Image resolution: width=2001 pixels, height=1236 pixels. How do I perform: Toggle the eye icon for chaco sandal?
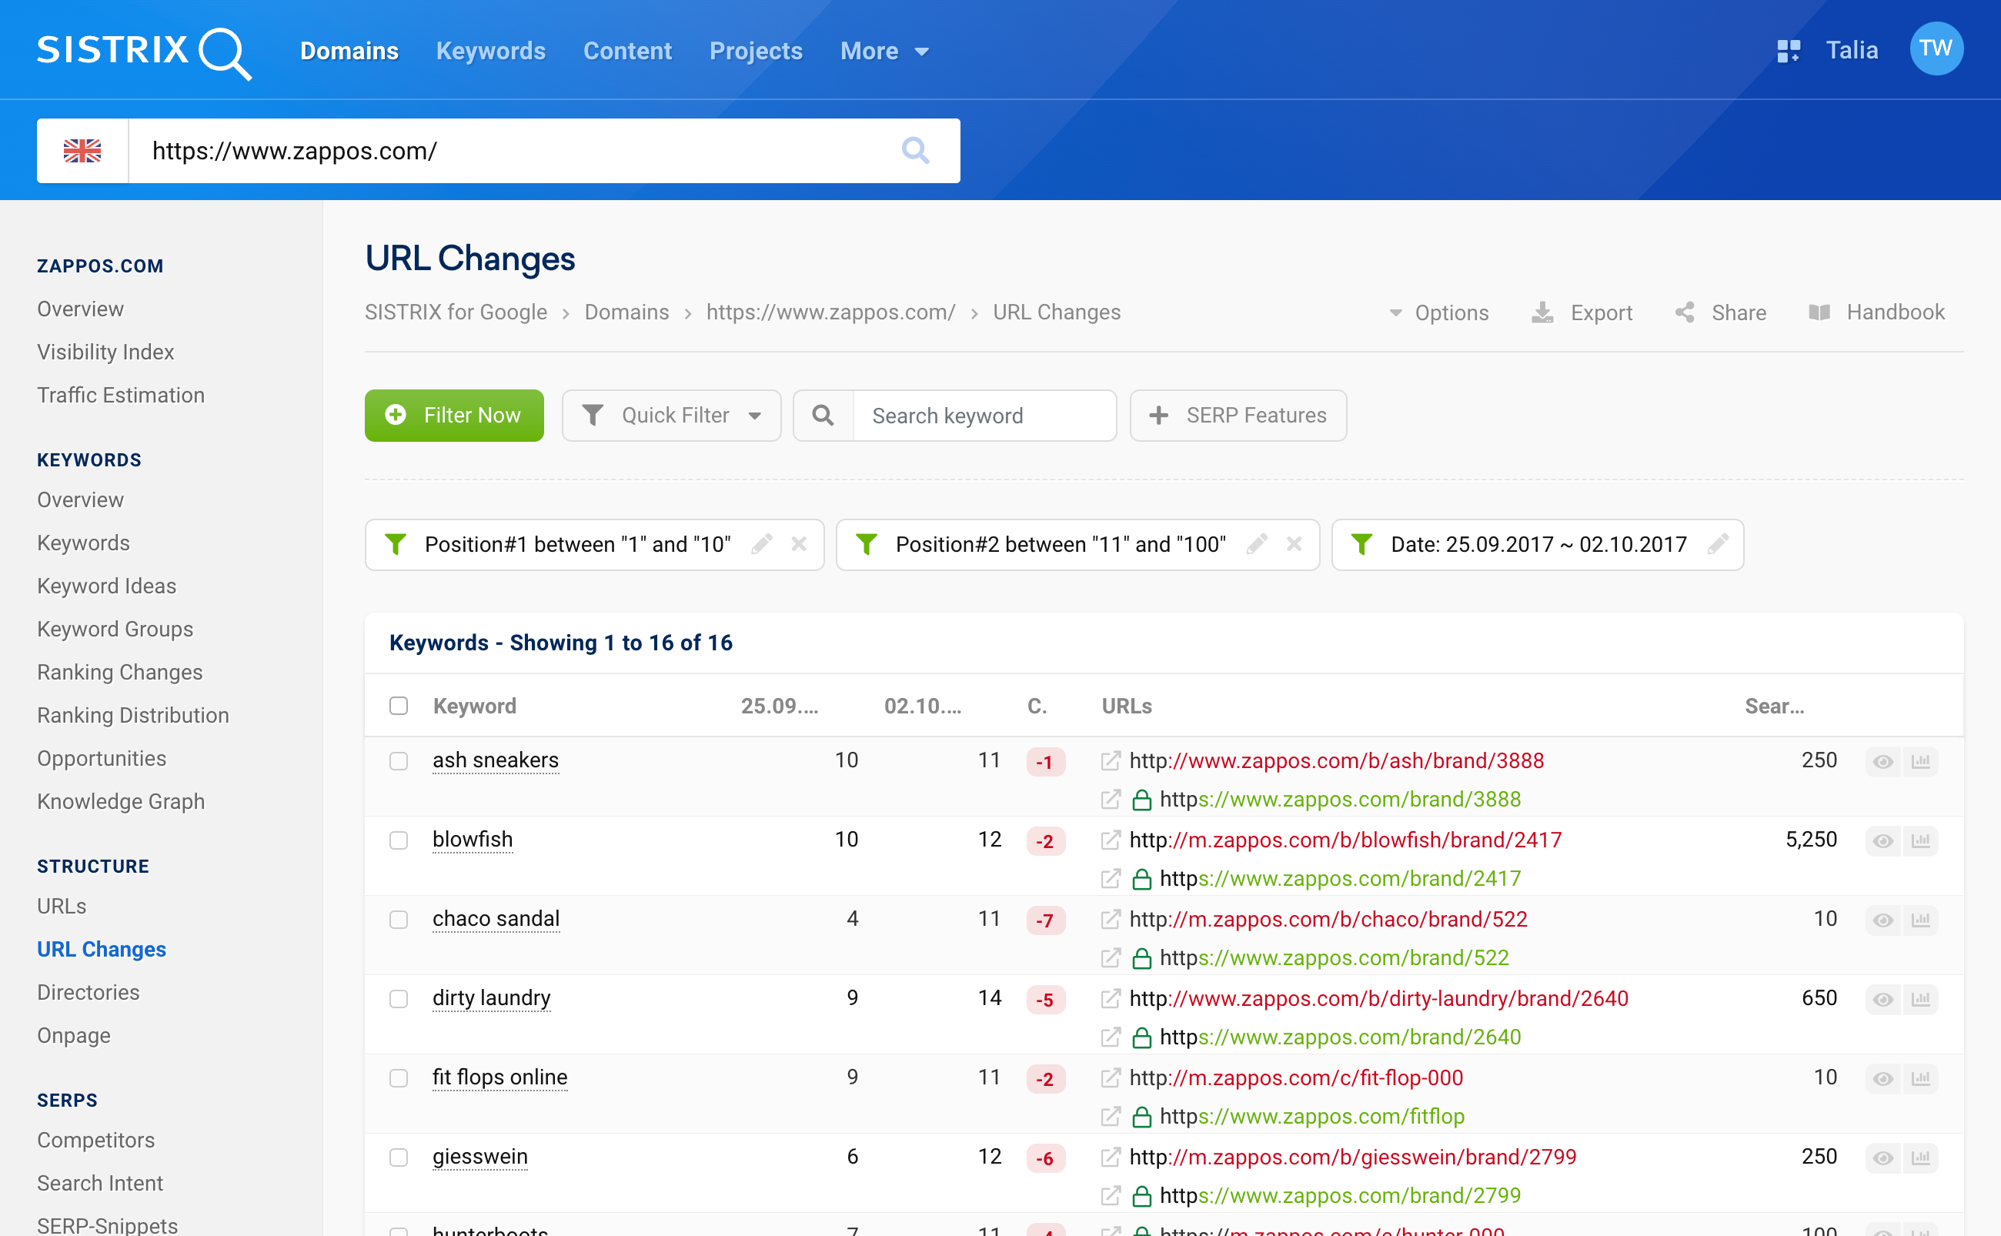1883,920
